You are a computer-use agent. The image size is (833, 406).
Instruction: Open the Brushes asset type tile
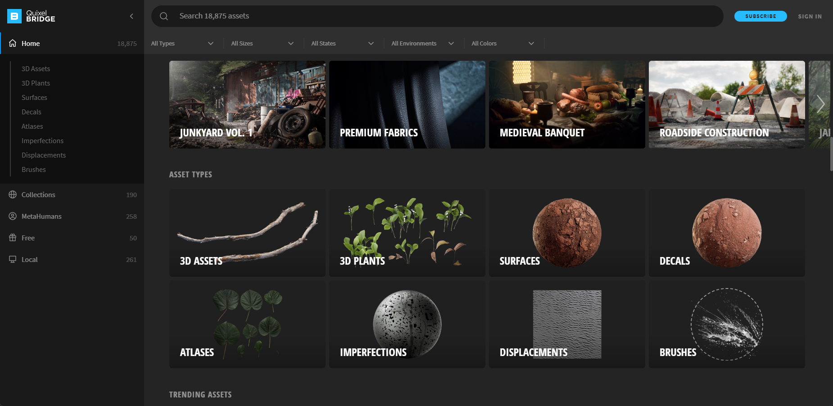(x=727, y=325)
